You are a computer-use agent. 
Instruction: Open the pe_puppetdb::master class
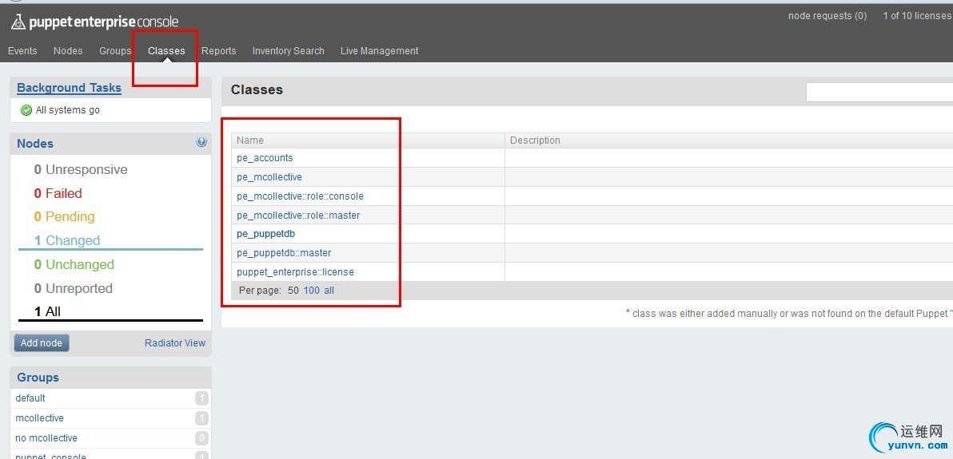pos(284,252)
